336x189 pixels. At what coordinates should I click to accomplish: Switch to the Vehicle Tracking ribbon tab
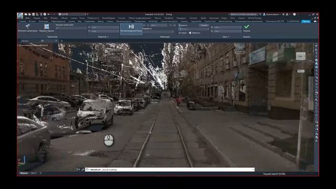pyautogui.click(x=225, y=21)
